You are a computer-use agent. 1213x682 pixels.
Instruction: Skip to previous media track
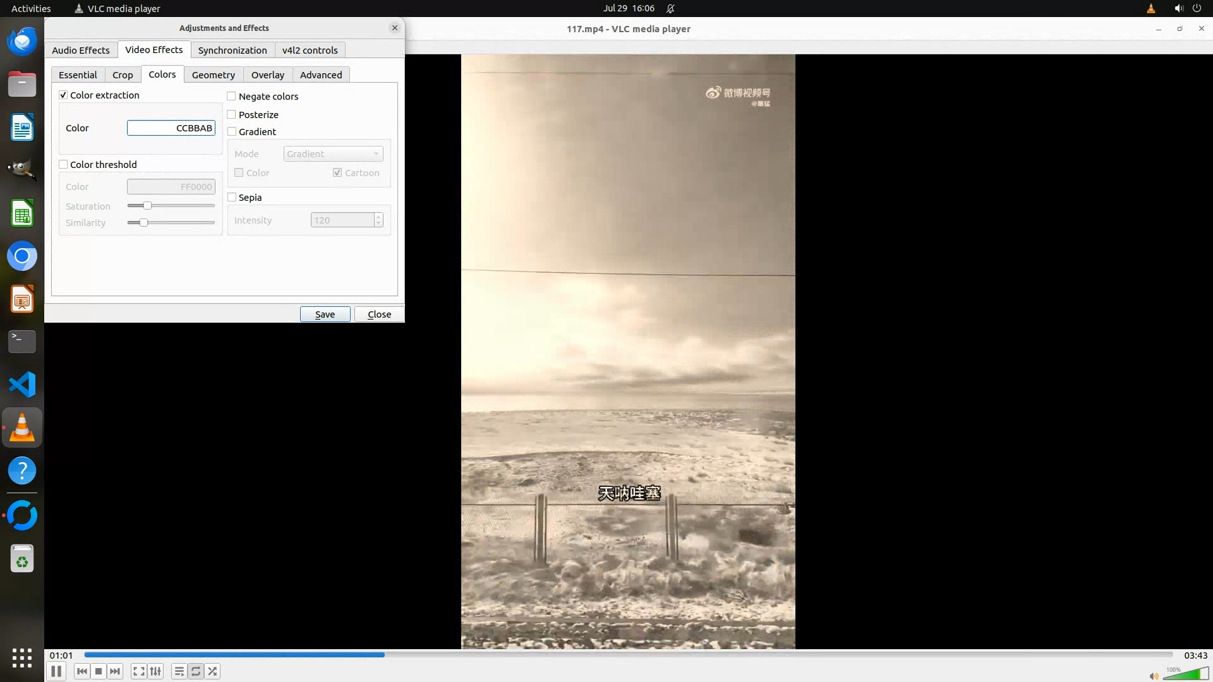[81, 671]
